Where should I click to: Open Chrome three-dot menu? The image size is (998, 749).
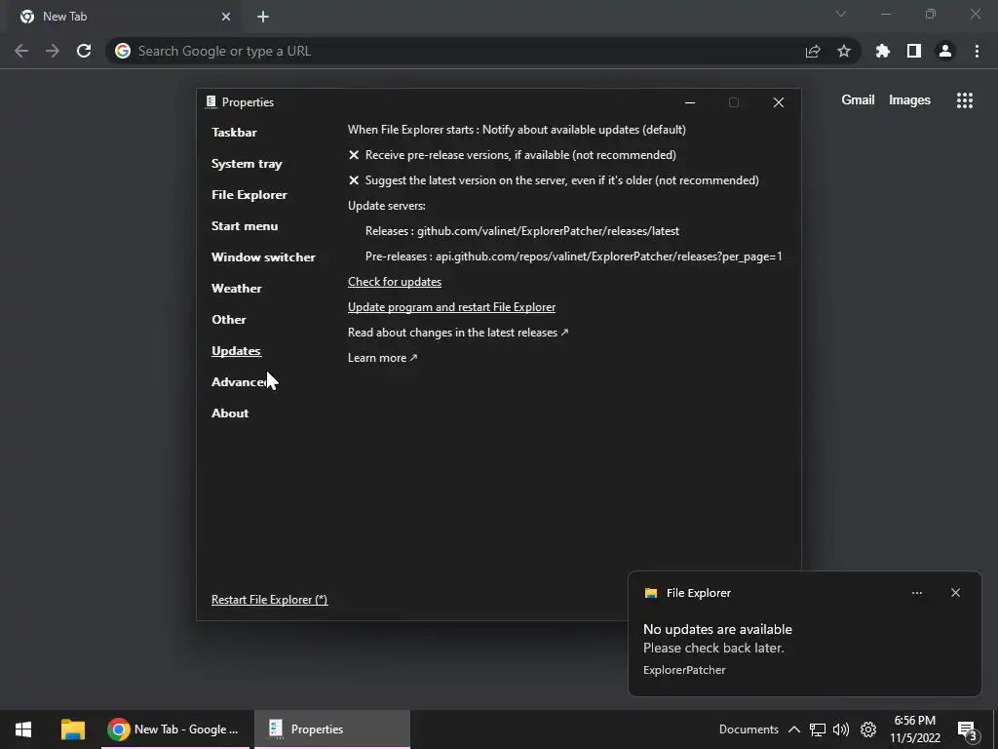pos(977,51)
